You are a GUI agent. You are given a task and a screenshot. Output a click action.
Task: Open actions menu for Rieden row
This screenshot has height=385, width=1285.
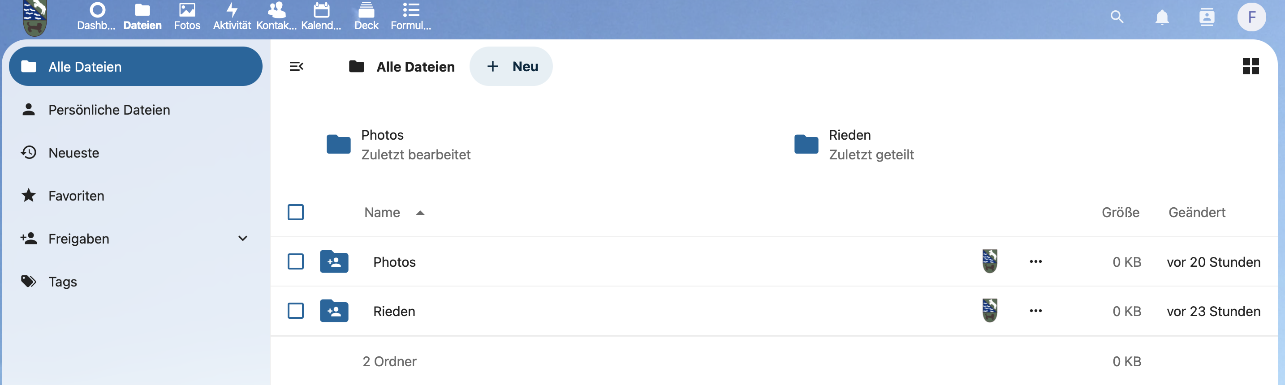pyautogui.click(x=1035, y=311)
